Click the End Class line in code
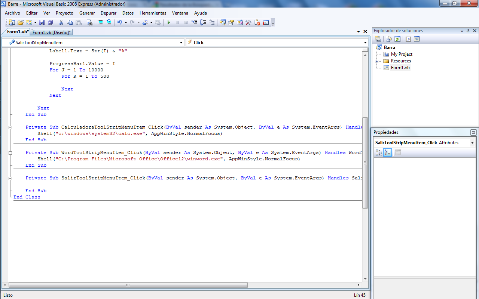Viewport: 479px width, 299px height. (x=27, y=197)
